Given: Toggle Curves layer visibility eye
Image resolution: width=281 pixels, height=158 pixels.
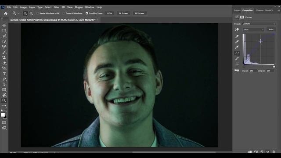Looking at the screenshot, I should click(268, 152).
